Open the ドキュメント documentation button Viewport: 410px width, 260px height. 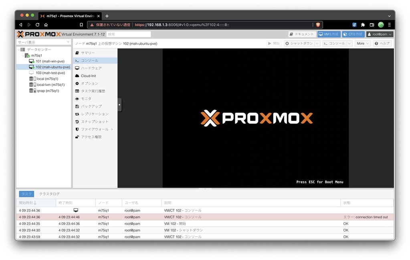click(301, 34)
